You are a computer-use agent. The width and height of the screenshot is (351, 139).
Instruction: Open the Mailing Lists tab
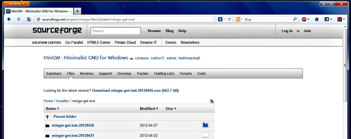[164, 73]
